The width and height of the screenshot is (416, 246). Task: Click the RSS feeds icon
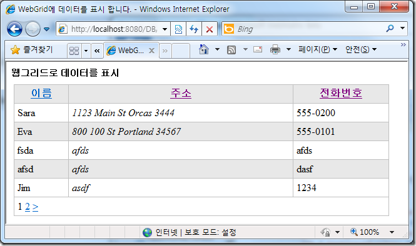[x=231, y=49]
